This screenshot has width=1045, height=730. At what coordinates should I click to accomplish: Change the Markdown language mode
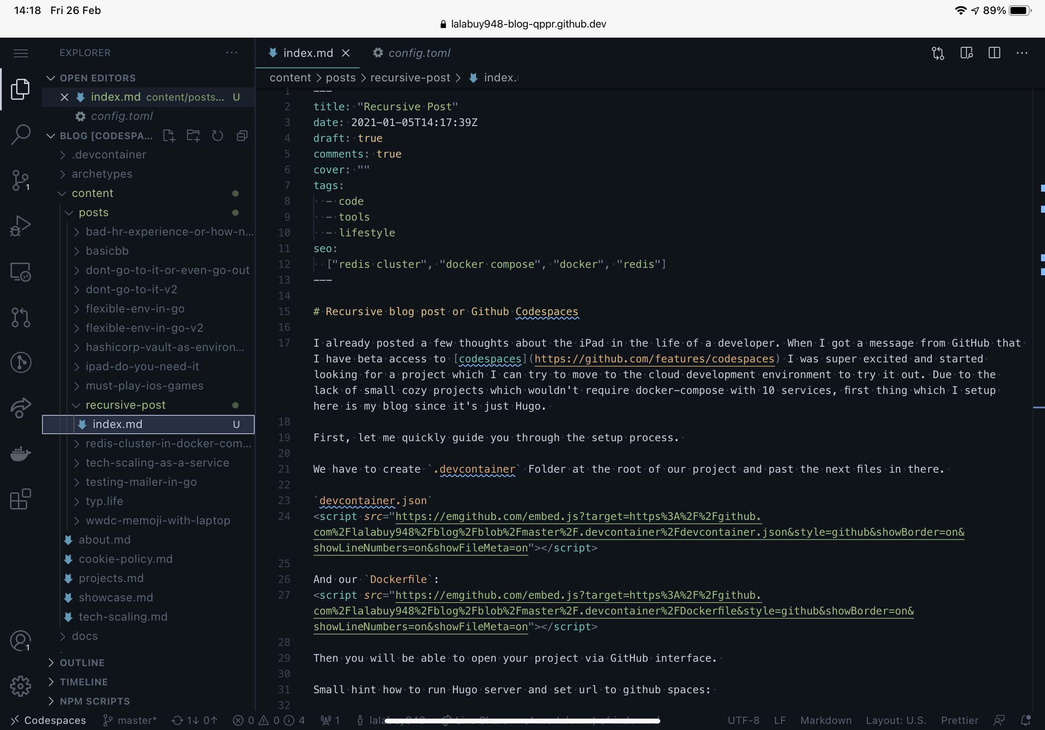826,720
